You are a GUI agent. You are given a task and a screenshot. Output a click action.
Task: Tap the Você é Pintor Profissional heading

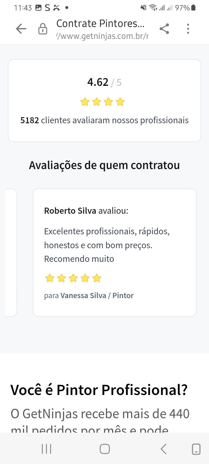point(99,390)
